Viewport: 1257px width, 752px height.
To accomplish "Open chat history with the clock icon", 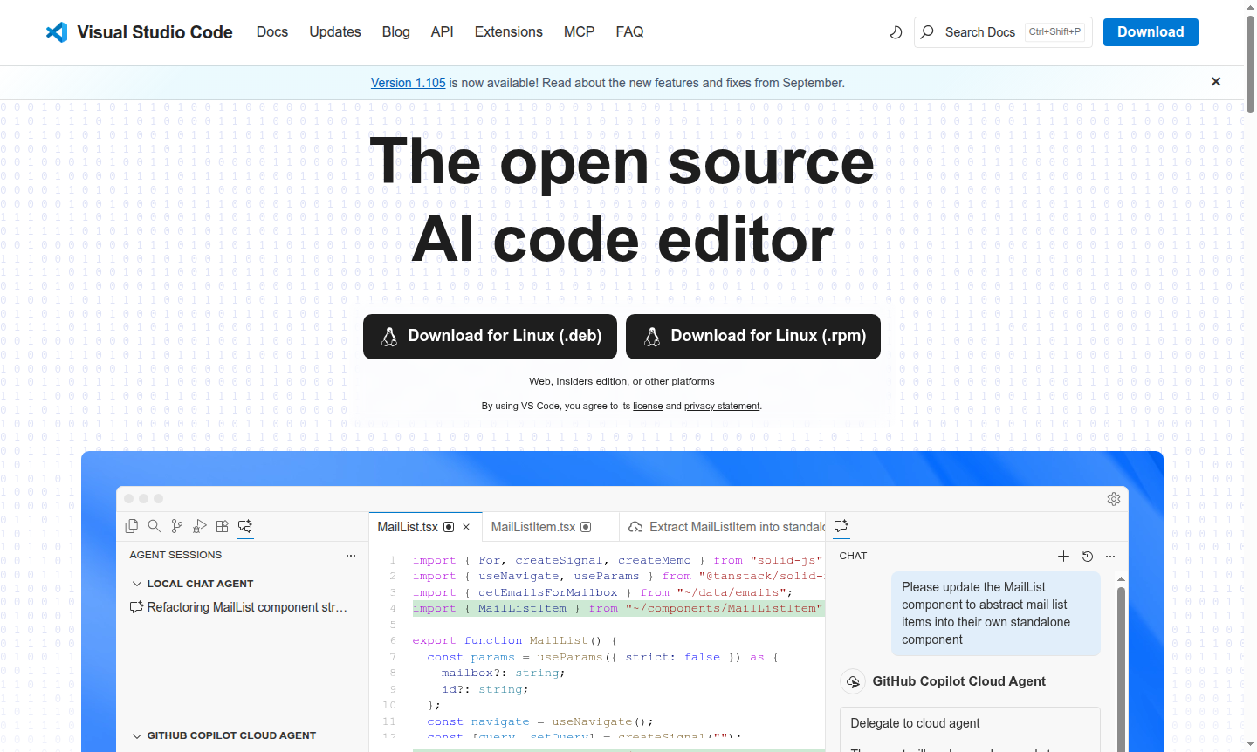I will pos(1088,556).
